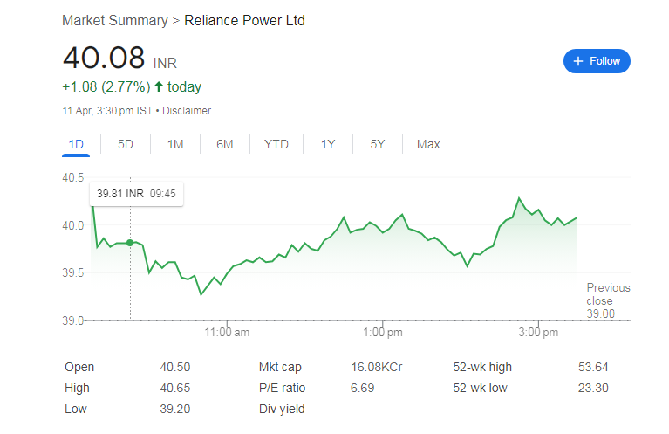This screenshot has height=434, width=669.
Task: Select the 1D time range tab
Action: click(x=76, y=144)
